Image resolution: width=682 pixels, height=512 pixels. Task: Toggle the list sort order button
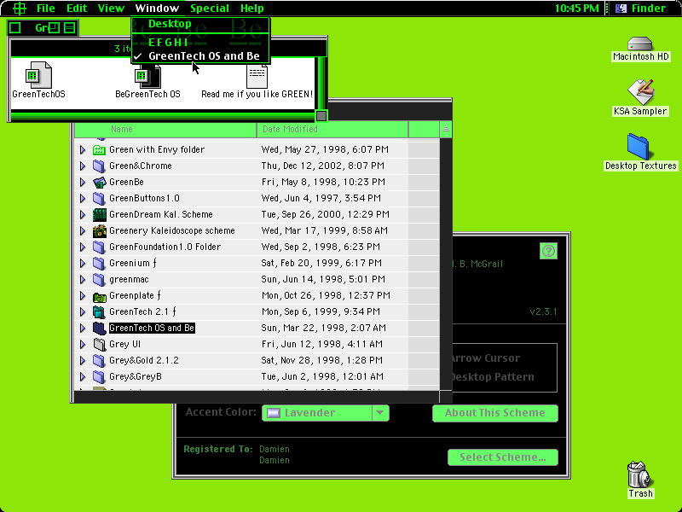coord(445,130)
